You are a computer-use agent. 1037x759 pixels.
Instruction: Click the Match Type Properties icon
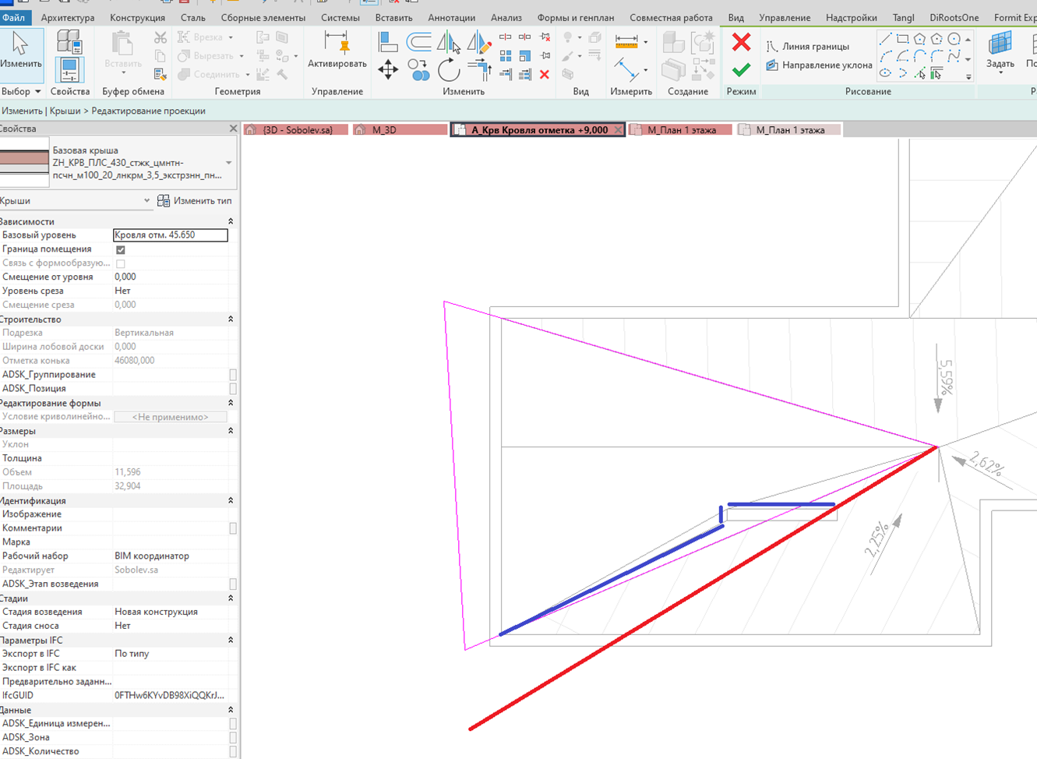click(x=160, y=74)
